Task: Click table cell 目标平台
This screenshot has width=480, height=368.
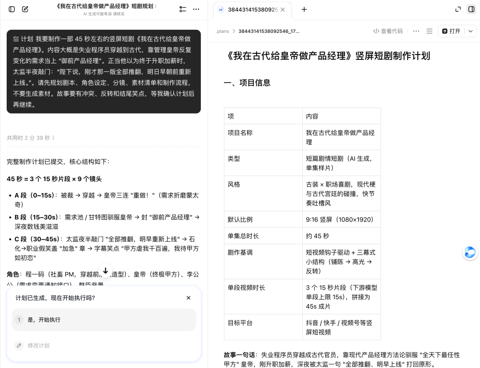Action: coord(263,327)
